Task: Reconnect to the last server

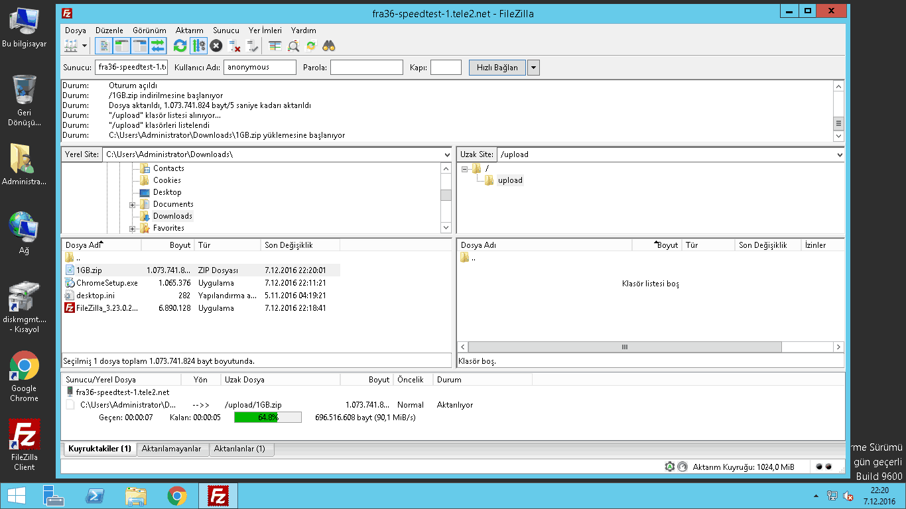Action: coord(251,46)
